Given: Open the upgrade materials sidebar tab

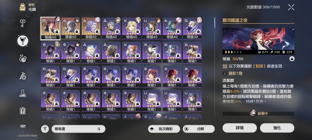Looking at the screenshot, I should [x=23, y=76].
